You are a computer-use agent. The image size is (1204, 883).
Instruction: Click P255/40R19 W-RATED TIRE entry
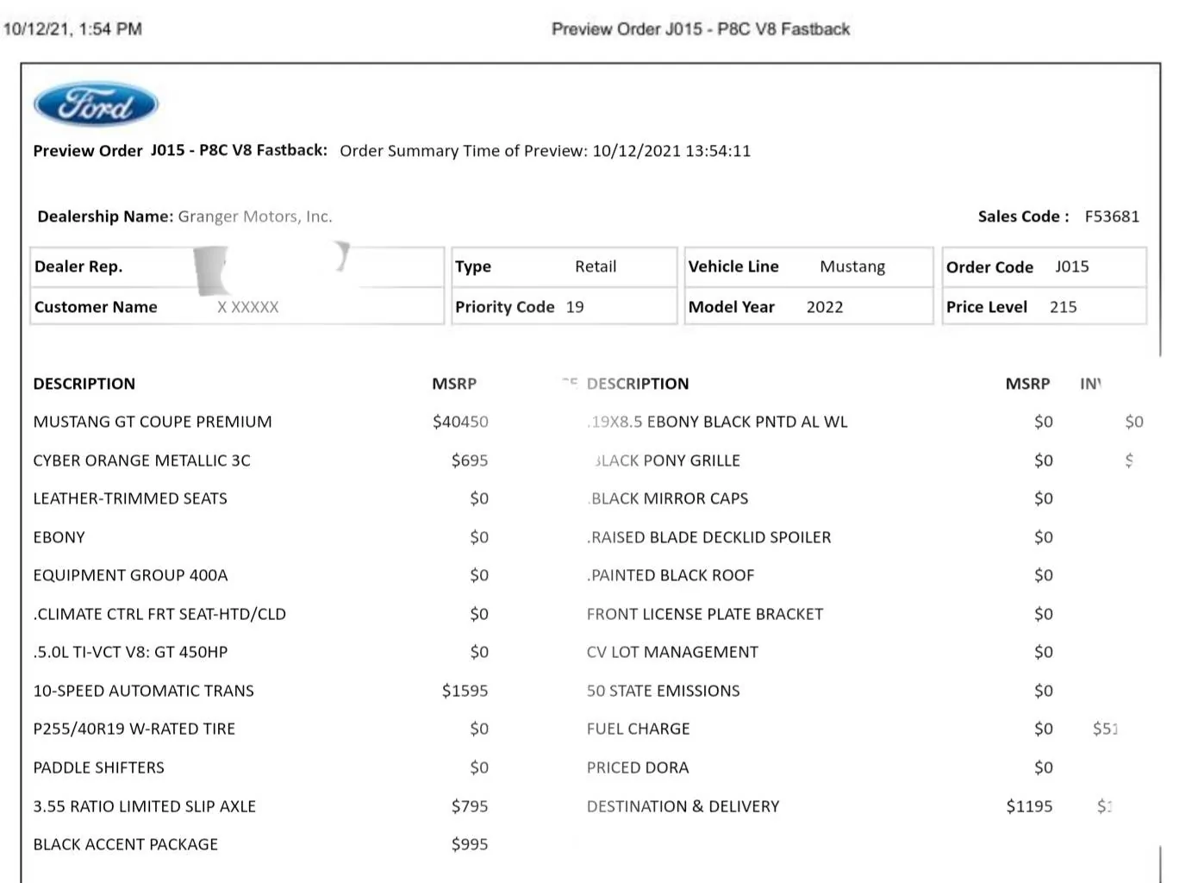134,729
